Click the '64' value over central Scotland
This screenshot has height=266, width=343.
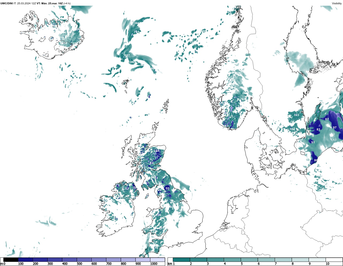tap(152, 163)
